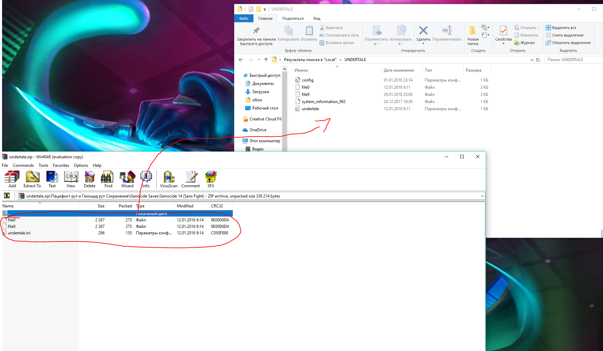The width and height of the screenshot is (603, 351).
Task: Switch to Файл tab in Explorer
Action: click(x=244, y=18)
